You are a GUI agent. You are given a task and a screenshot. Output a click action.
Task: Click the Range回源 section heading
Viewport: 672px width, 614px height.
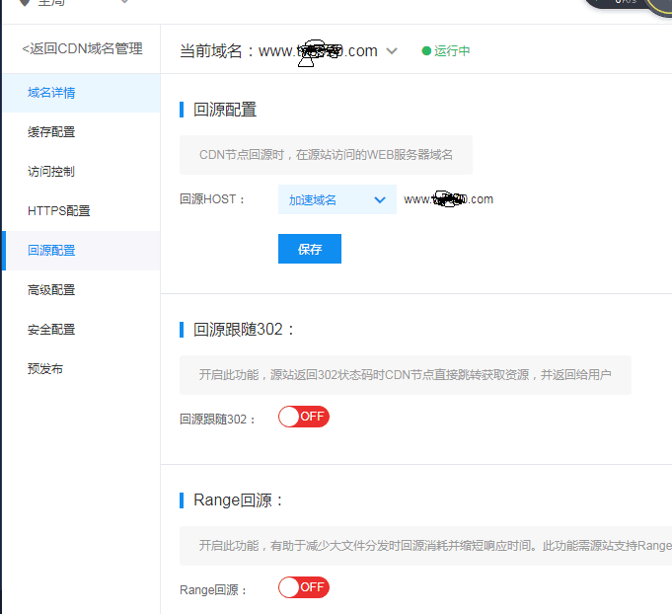coord(238,500)
